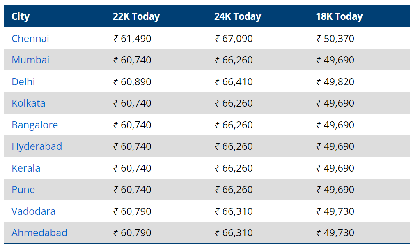Open the Mumbai city link
Viewport: 413px width, 246px height.
click(x=30, y=60)
